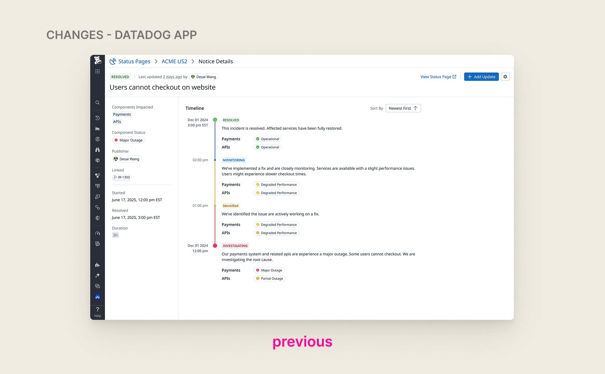The height and width of the screenshot is (374, 605).
Task: Select the green Resolved timeline marker
Action: coord(215,120)
